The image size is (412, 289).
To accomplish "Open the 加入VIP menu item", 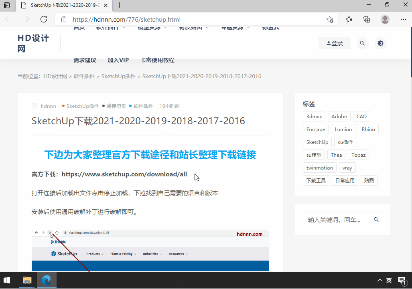I will click(118, 60).
